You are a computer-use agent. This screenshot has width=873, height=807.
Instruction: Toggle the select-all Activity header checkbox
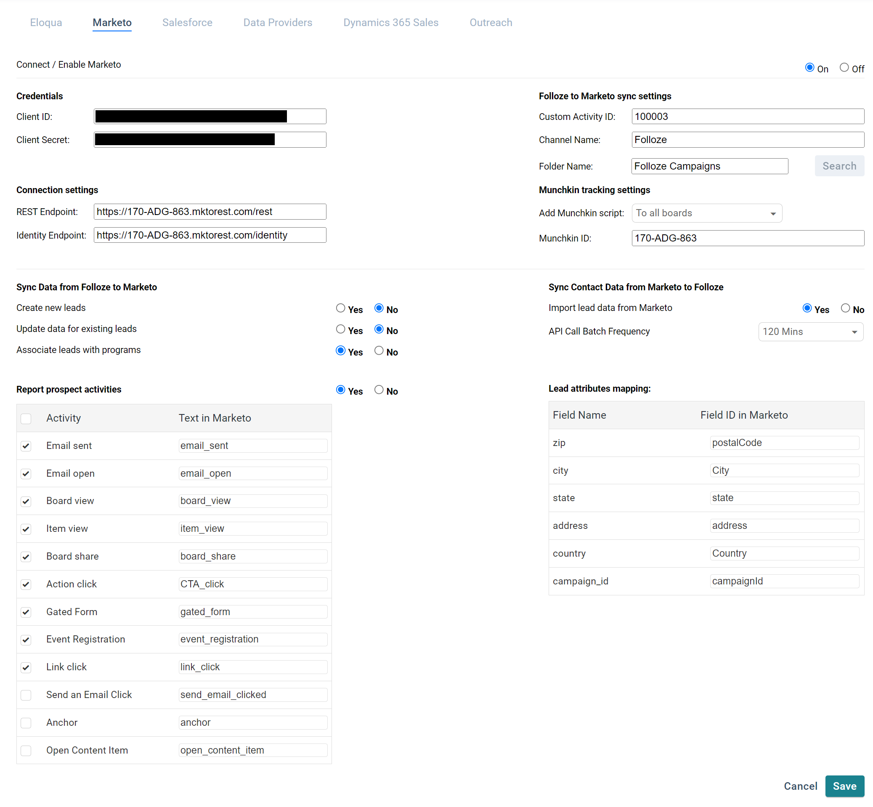point(26,419)
